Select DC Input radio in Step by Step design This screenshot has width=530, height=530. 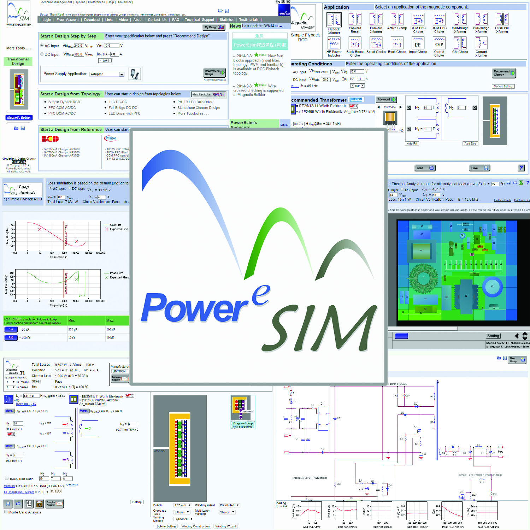click(x=42, y=54)
